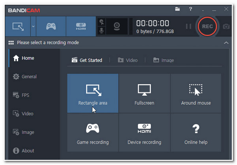Image resolution: width=237 pixels, height=165 pixels.
Task: Toggle the microphone recording icon
Action: click(102, 31)
